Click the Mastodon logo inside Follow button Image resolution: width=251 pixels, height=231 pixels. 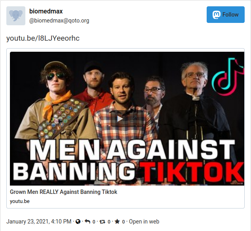[x=216, y=15]
